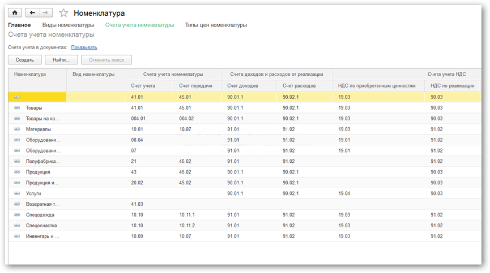Click account 004.01 in Товары на комиссии row
Screen dimensions: 490x273
pyautogui.click(x=138, y=119)
